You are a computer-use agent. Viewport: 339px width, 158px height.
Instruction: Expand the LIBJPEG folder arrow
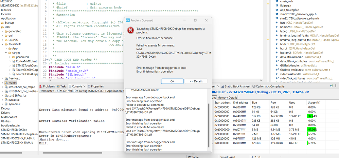tap(2, 40)
